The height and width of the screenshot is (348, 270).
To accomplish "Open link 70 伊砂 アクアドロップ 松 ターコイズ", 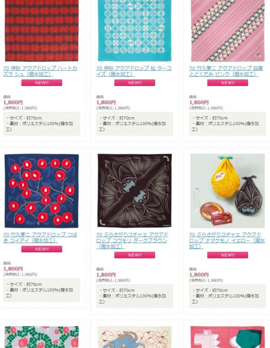I will pos(134,71).
